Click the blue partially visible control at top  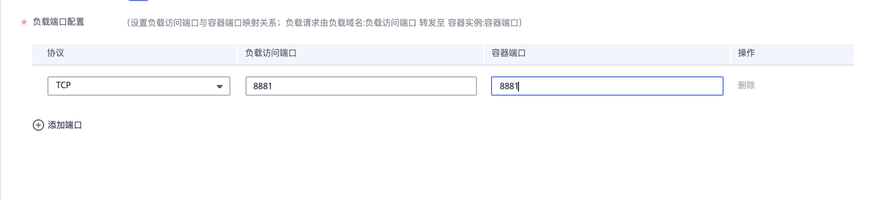(x=138, y=1)
